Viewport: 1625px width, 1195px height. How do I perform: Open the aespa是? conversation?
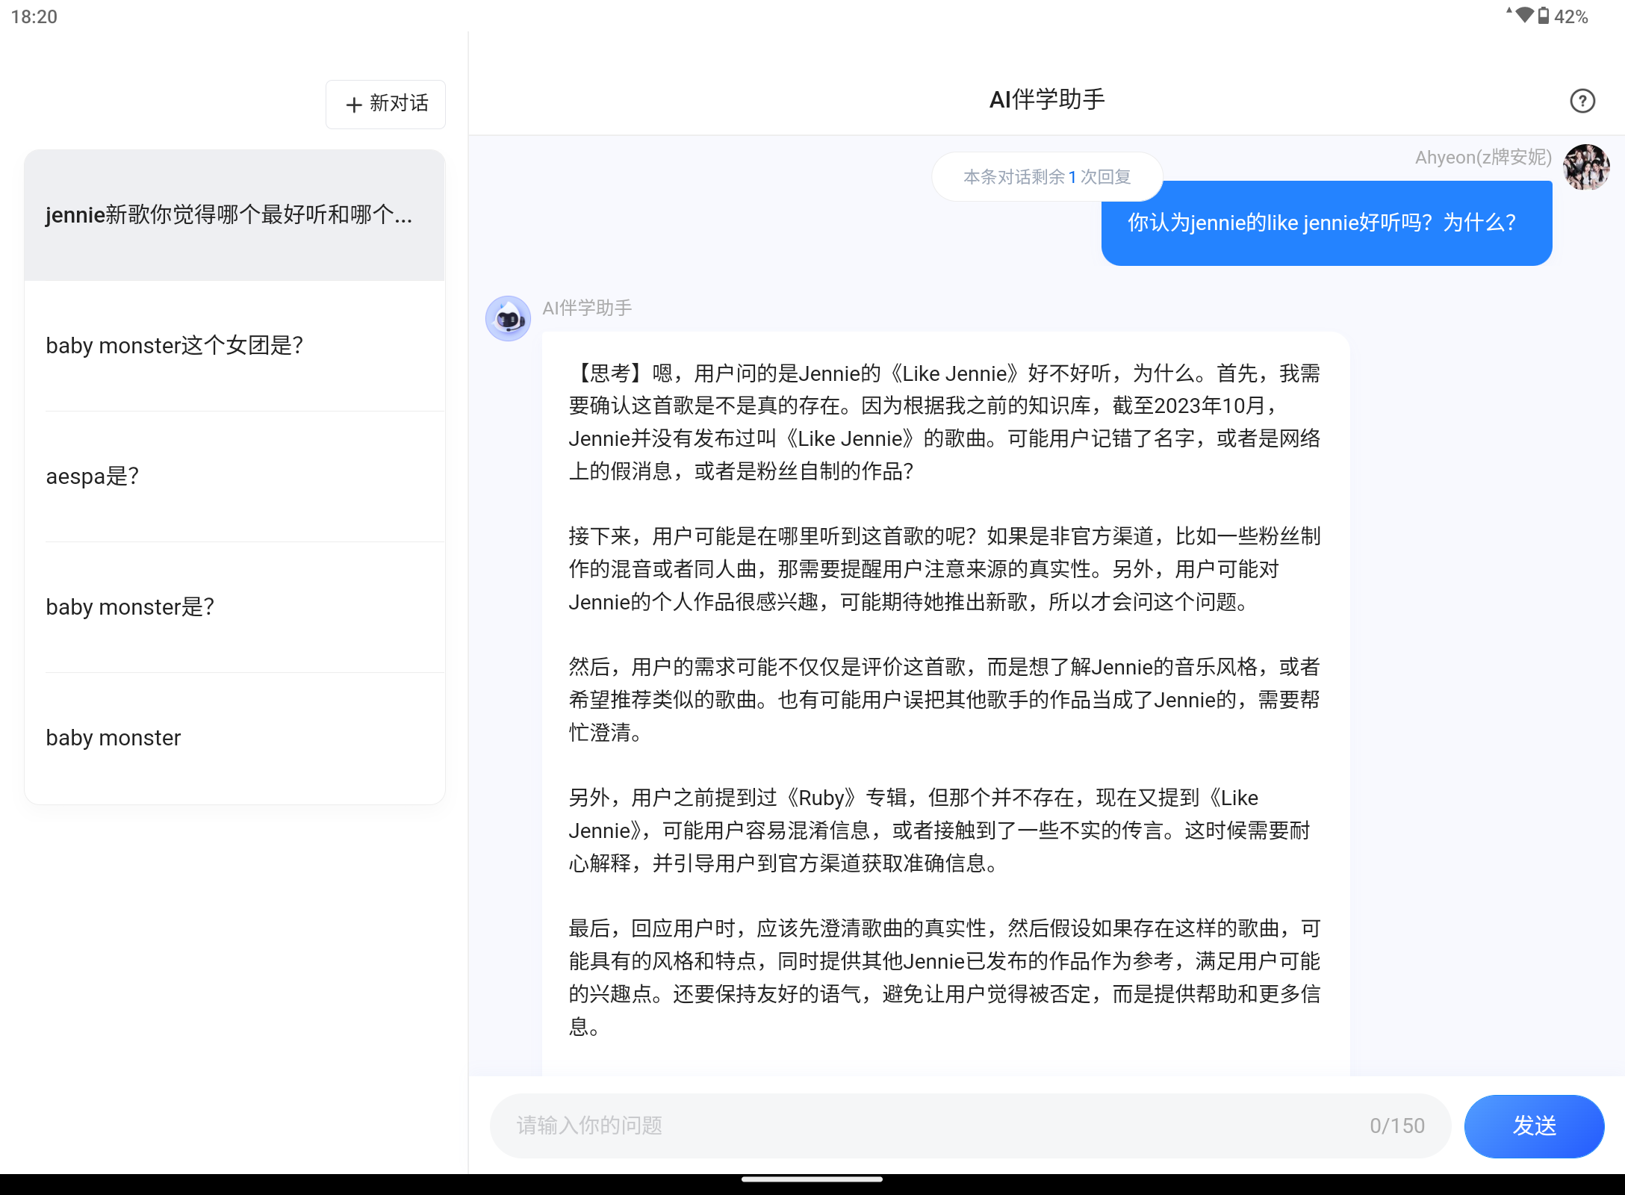pos(234,477)
